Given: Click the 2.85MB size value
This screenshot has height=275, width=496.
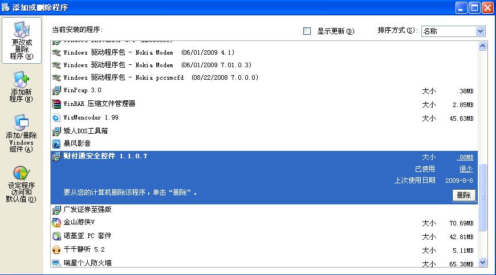Looking at the screenshot, I should (x=463, y=105).
